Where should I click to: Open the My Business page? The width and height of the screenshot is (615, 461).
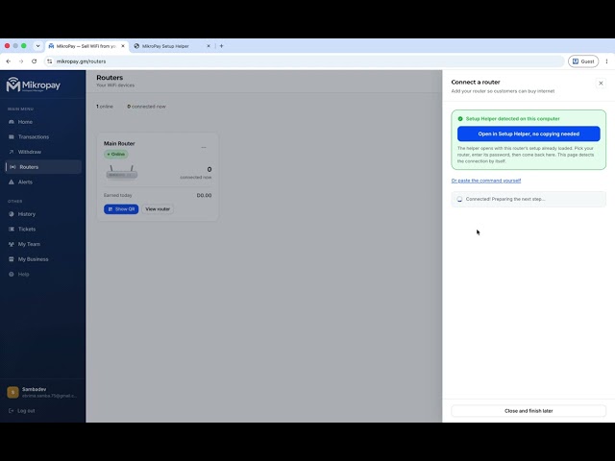(x=33, y=259)
